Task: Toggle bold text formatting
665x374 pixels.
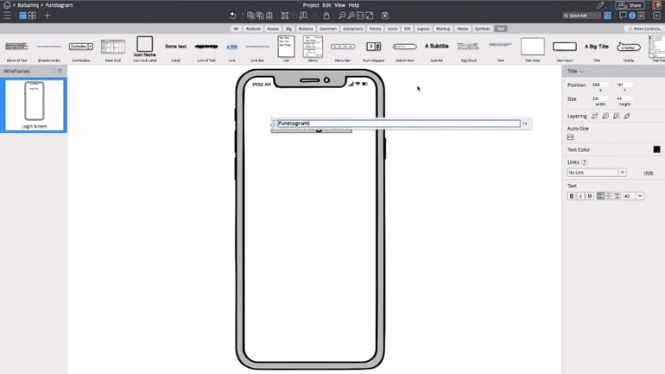Action: click(571, 196)
